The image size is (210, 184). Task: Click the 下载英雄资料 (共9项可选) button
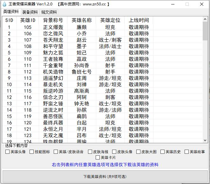click(105, 176)
